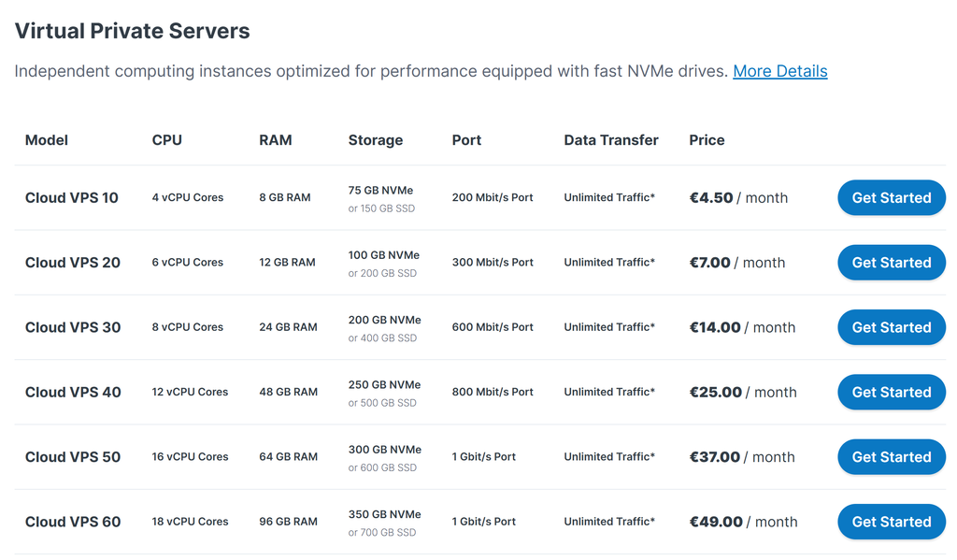This screenshot has height=560, width=957.
Task: Click Get Started for Cloud VPS 40
Action: coord(891,392)
